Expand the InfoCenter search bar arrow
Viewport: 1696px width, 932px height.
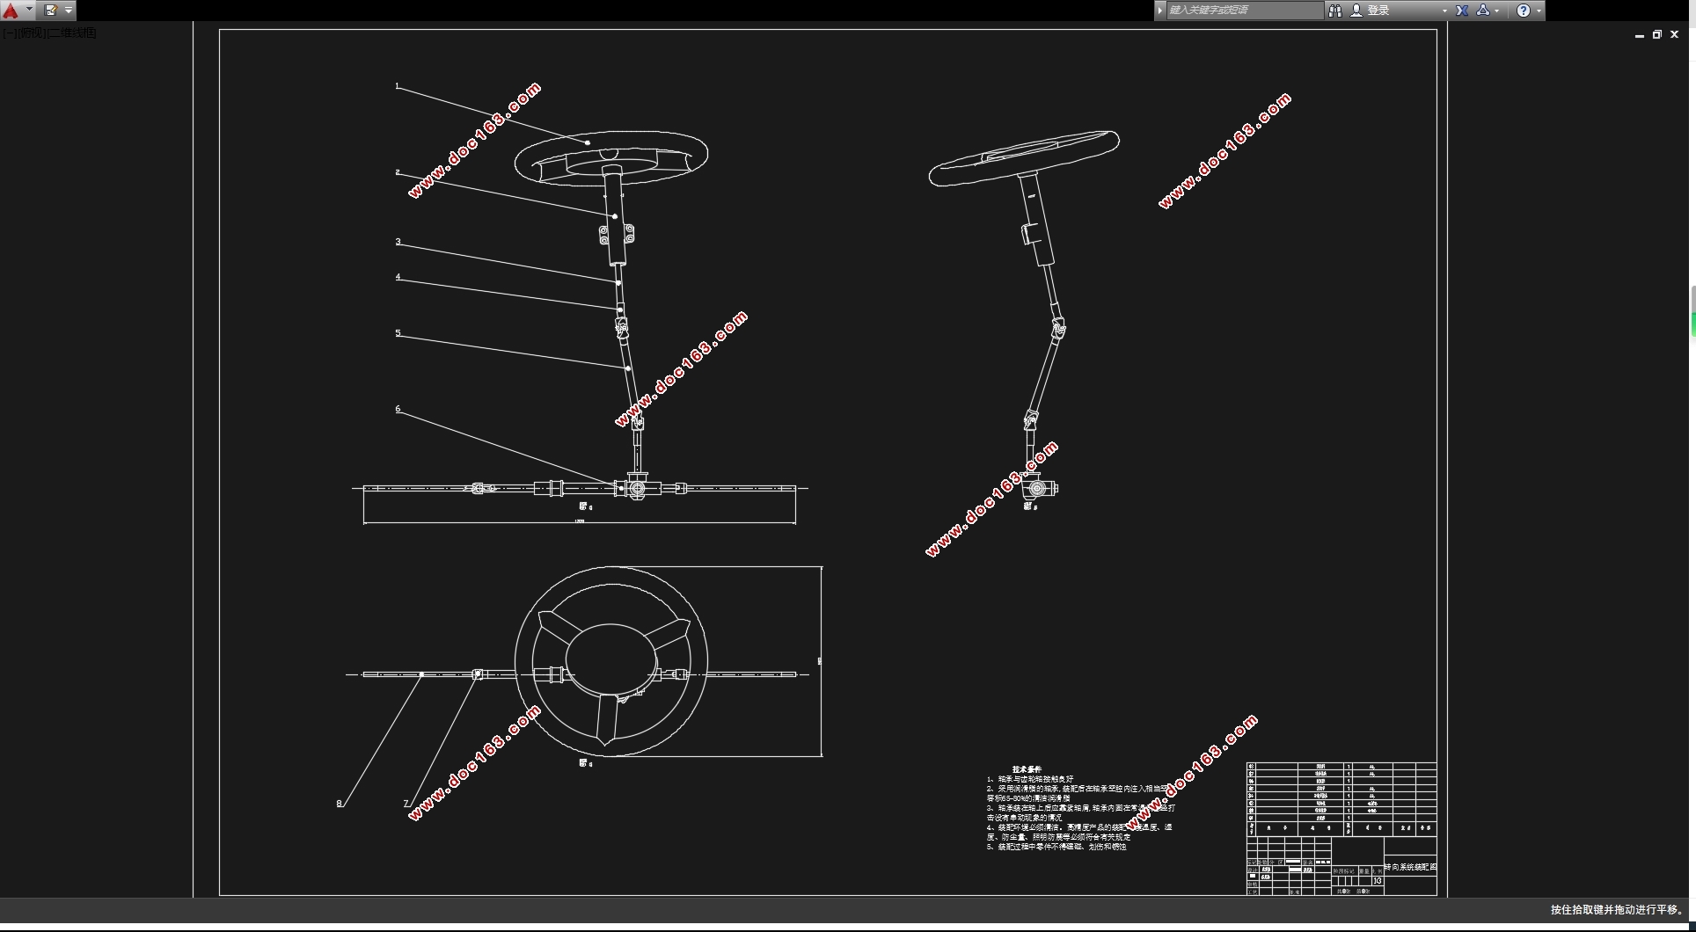pos(1160,11)
